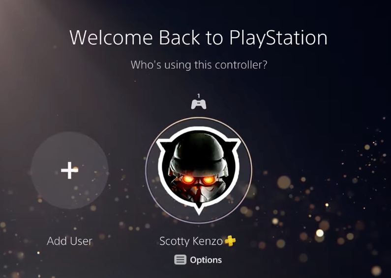This screenshot has height=278, width=391.
Task: Click the word Welcome in the heading
Action: pos(111,38)
